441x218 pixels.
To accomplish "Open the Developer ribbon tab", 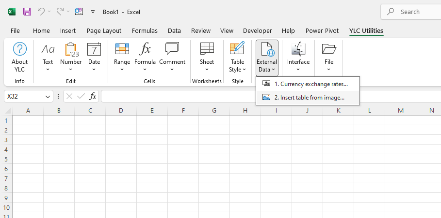I will (257, 30).
